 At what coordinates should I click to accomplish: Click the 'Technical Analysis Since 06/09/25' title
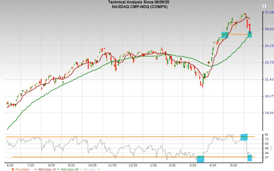click(139, 2)
